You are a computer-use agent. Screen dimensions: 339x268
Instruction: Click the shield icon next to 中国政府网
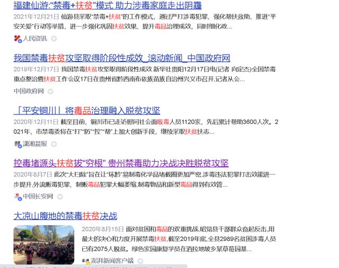(50, 92)
